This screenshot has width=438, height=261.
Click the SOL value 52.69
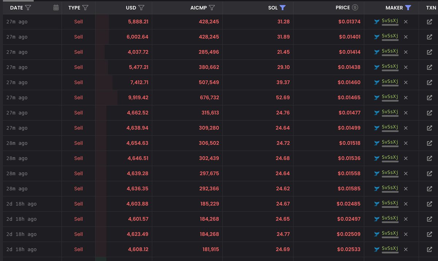point(283,98)
